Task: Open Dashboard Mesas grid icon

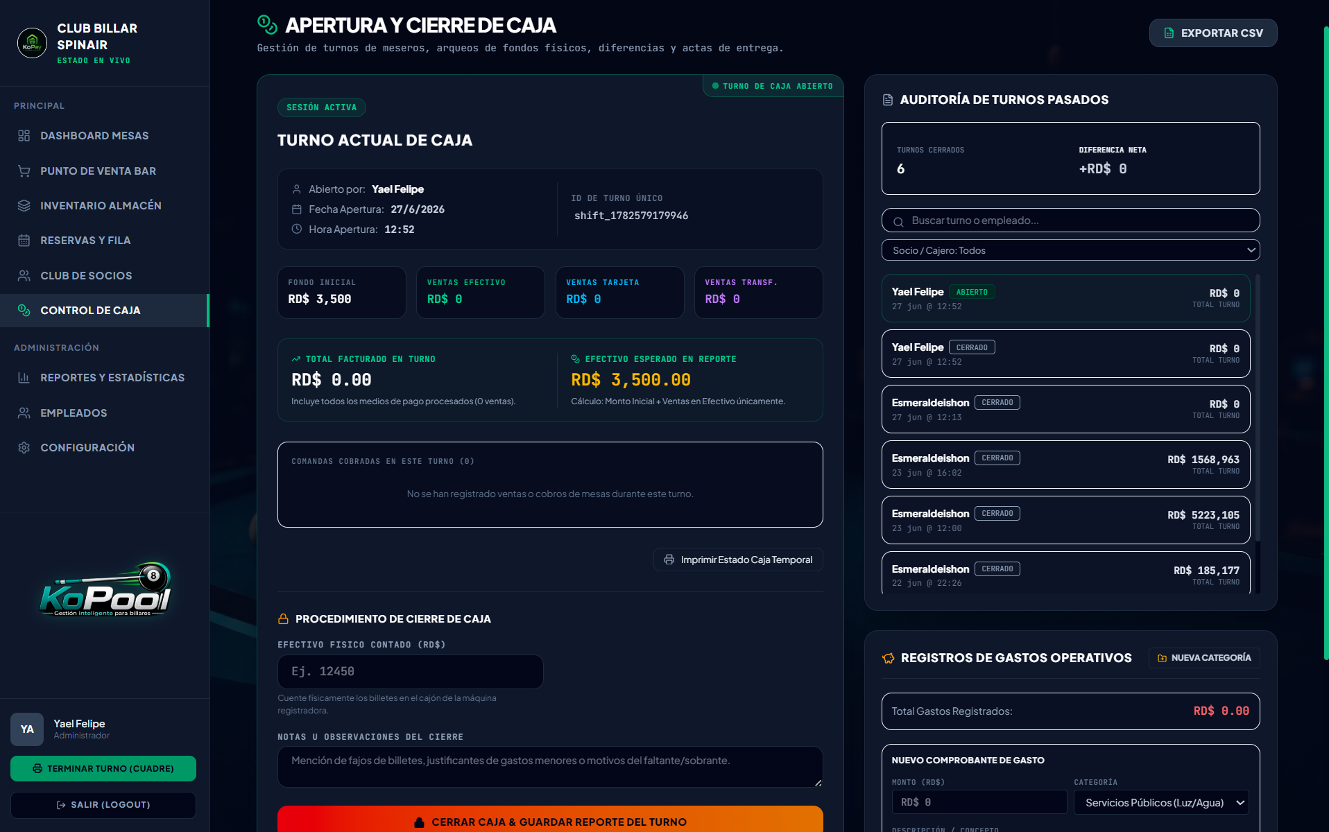Action: [x=24, y=136]
